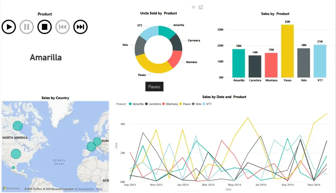This screenshot has width=336, height=193.
Task: Click the teal Amarilla bar showing 18M
Action: pyautogui.click(x=239, y=63)
